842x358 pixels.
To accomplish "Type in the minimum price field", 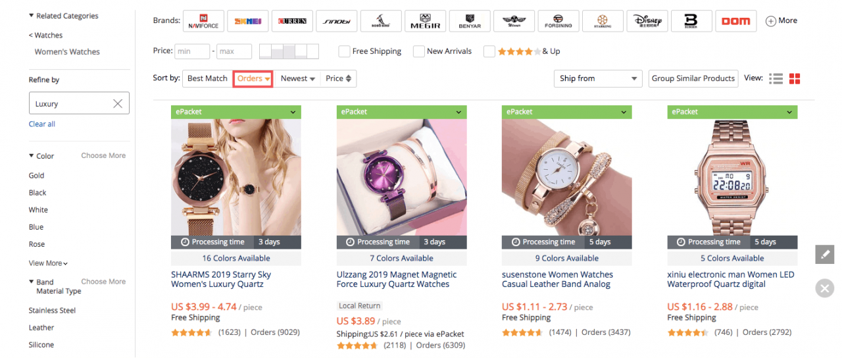I will click(191, 51).
